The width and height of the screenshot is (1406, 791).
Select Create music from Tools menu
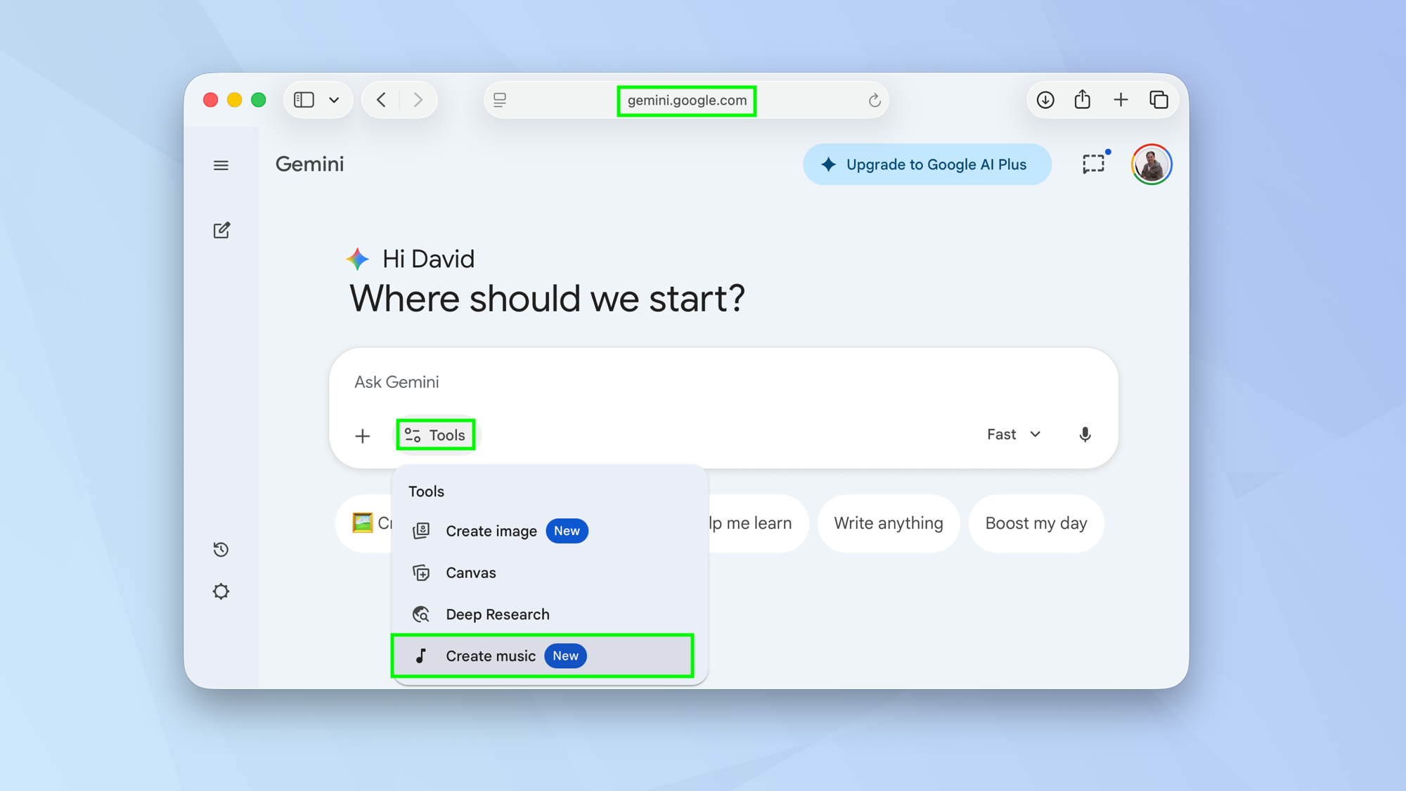point(491,656)
